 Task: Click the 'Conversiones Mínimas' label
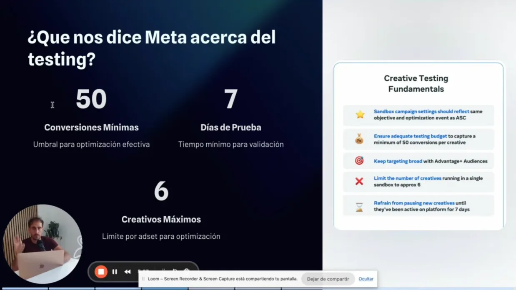click(x=91, y=127)
